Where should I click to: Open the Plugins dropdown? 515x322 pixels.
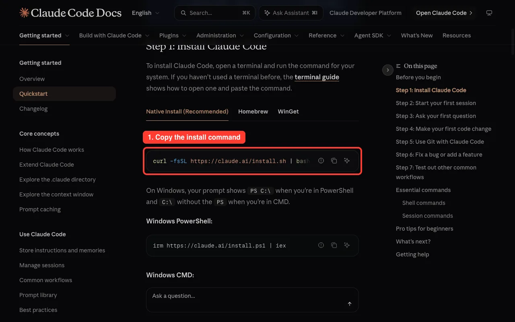tap(173, 35)
